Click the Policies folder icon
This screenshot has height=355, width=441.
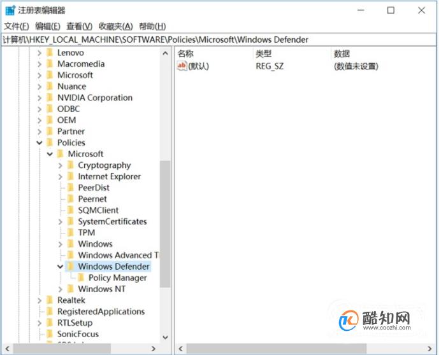[x=50, y=143]
